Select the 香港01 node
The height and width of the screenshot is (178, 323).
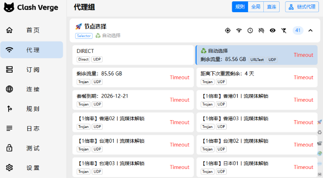(257, 100)
